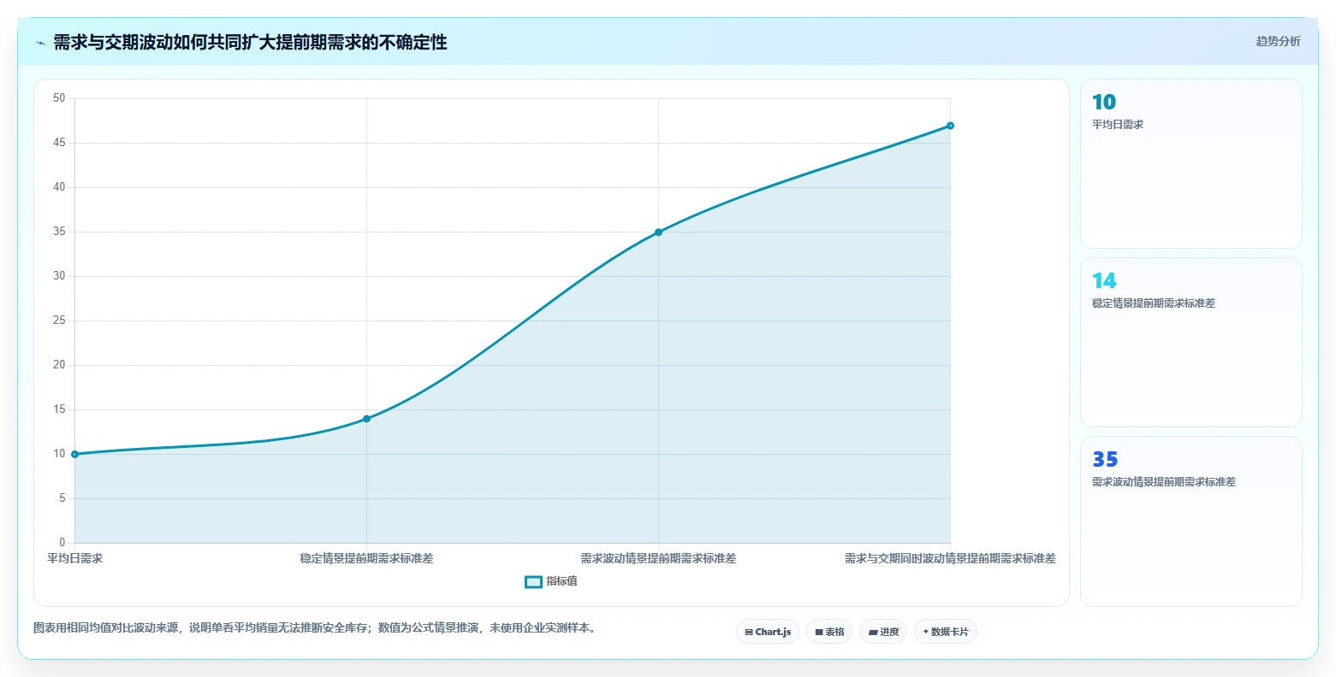Click the footnote text below the chart
1336x677 pixels.
314,627
